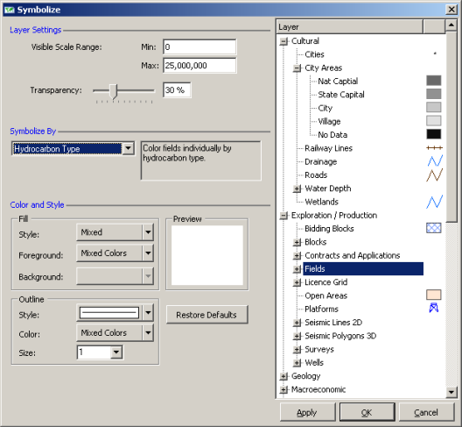Screen dimensions: 462x427
Task: Click the transparency percent field
Action: click(x=177, y=89)
